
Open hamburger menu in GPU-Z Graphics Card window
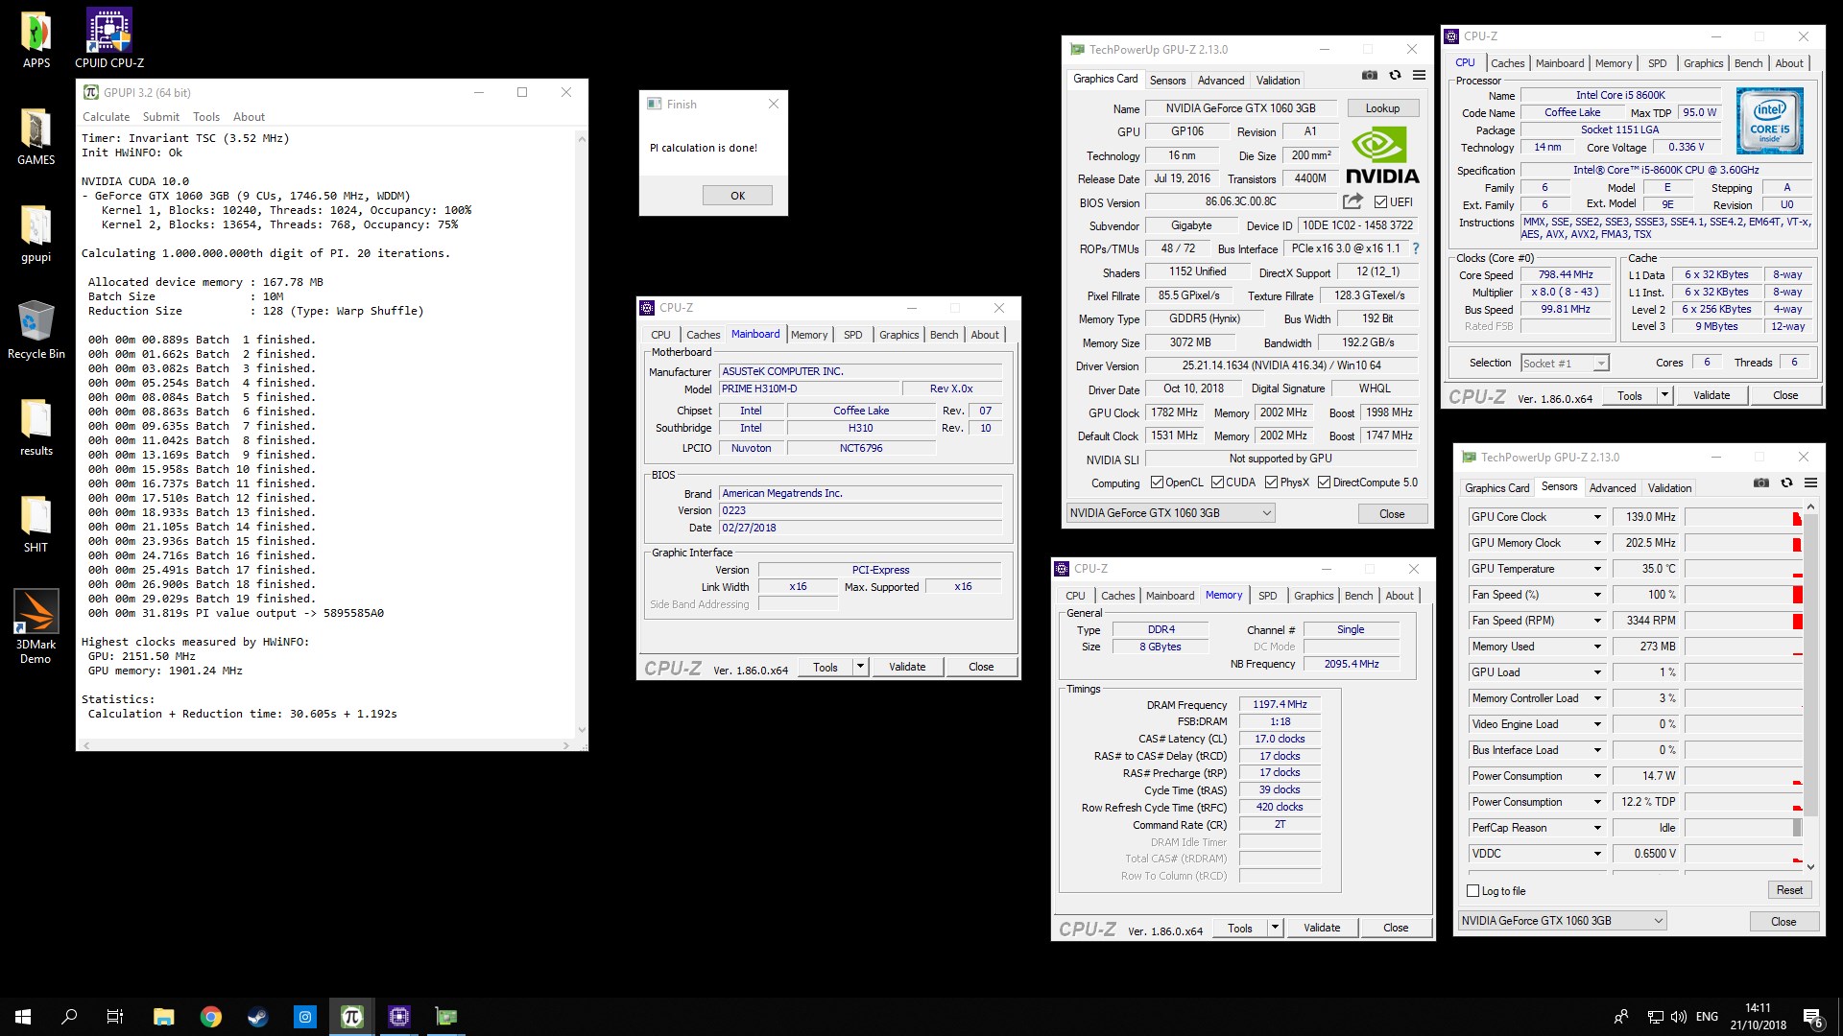point(1419,76)
